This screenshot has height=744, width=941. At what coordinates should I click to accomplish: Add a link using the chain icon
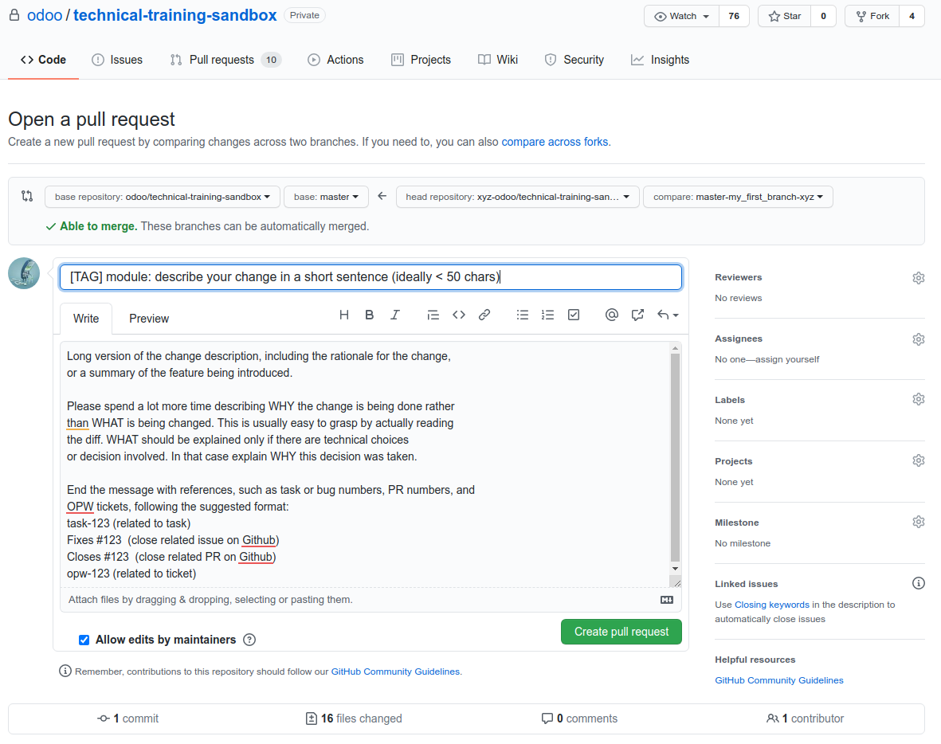[484, 315]
